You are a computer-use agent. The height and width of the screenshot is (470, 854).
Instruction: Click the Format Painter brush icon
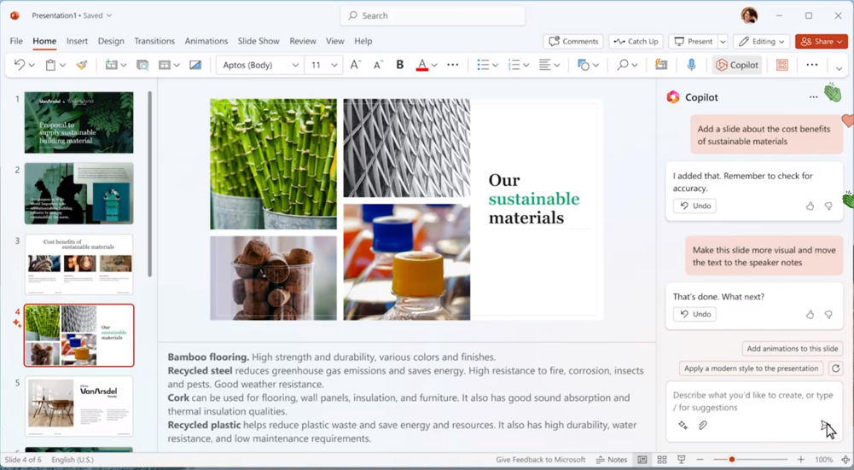pos(82,65)
